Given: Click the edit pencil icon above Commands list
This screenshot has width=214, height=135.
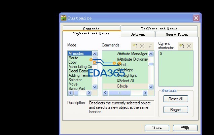Looking at the screenshot, I should 150,46.
